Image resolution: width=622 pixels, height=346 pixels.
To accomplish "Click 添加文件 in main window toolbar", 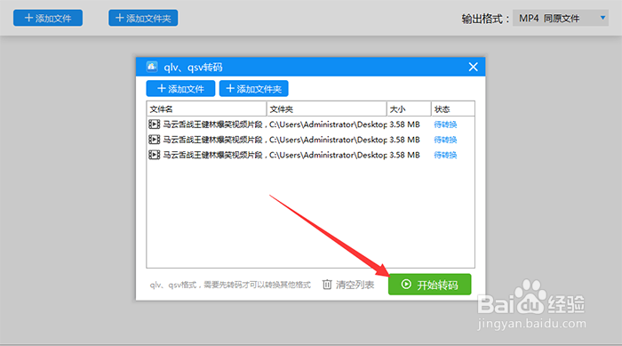I will coord(48,18).
